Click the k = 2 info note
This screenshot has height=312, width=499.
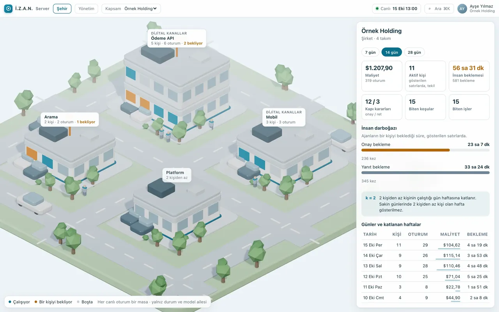tap(425, 204)
